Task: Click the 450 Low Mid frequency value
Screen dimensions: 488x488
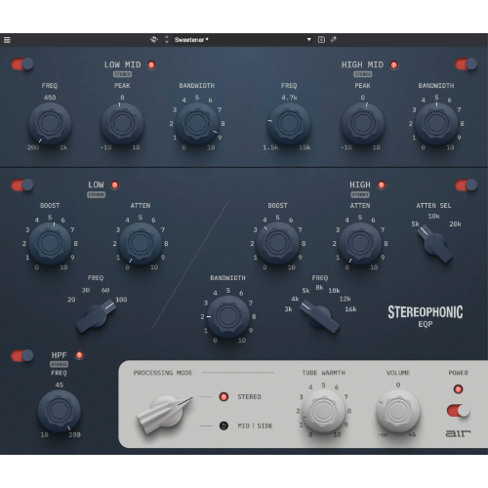Action: tap(50, 98)
